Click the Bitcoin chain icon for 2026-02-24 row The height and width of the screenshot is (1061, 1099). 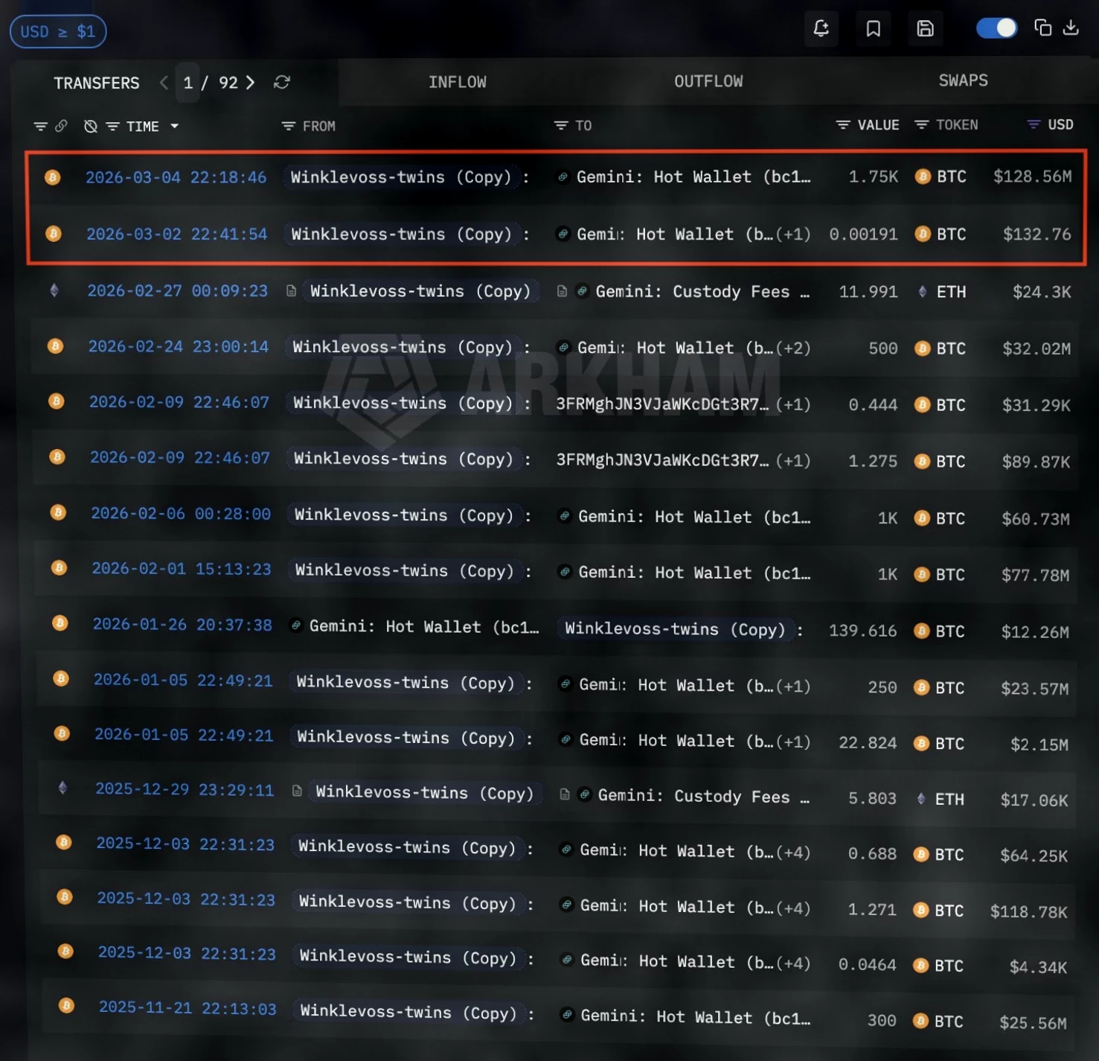[55, 346]
